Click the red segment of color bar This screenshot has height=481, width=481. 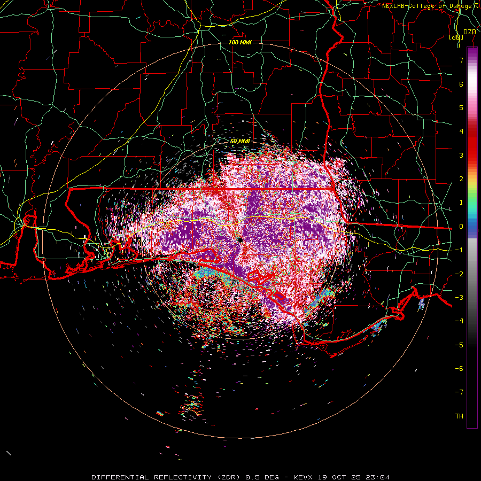[472, 144]
